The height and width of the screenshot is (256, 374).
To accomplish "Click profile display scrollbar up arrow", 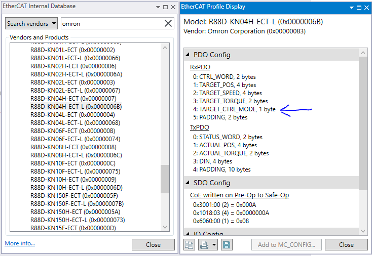I will (363, 53).
